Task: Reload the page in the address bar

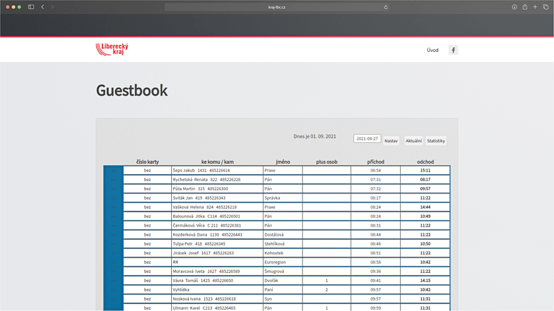Action: (x=386, y=7)
